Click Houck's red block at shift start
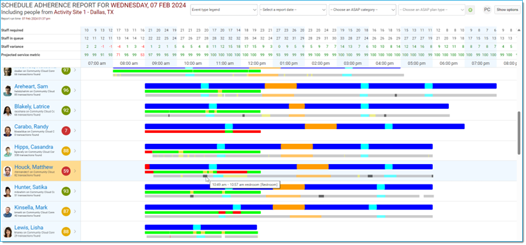 (147, 167)
